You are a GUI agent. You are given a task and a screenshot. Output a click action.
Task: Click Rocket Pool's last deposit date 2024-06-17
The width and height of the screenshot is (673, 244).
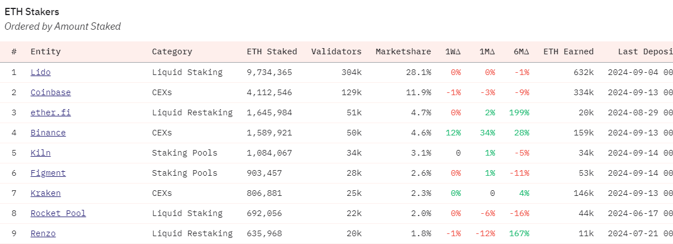640,213
